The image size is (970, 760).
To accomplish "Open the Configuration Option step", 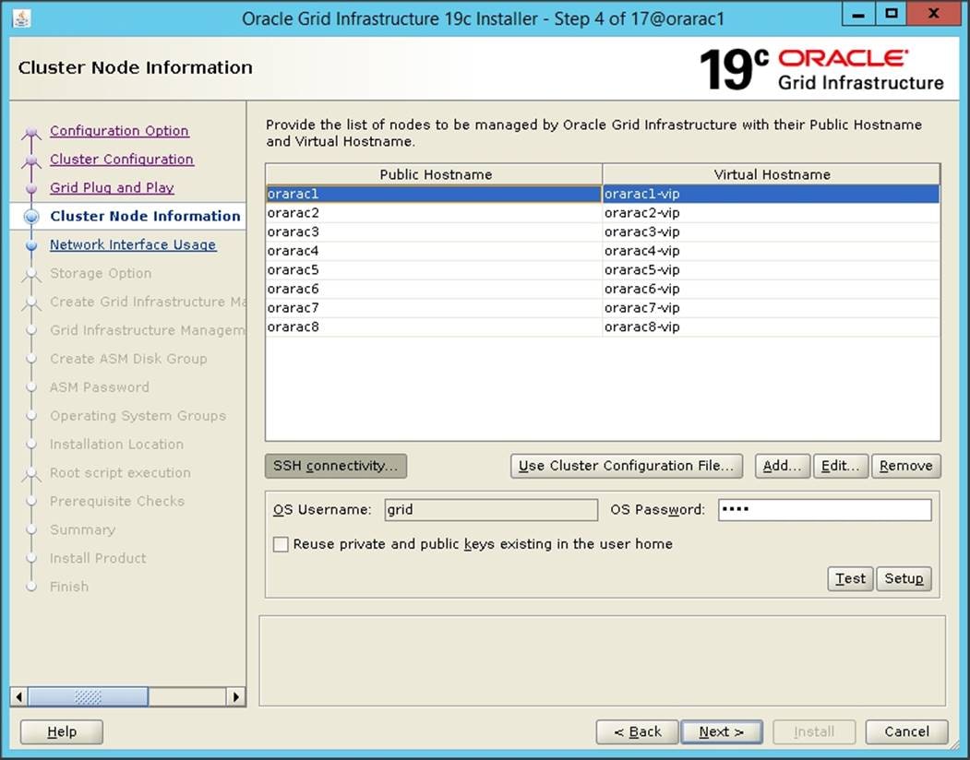I will [x=119, y=130].
